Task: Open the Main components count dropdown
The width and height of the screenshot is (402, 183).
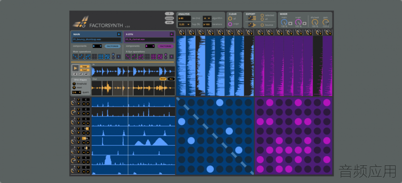Action: click(x=98, y=46)
